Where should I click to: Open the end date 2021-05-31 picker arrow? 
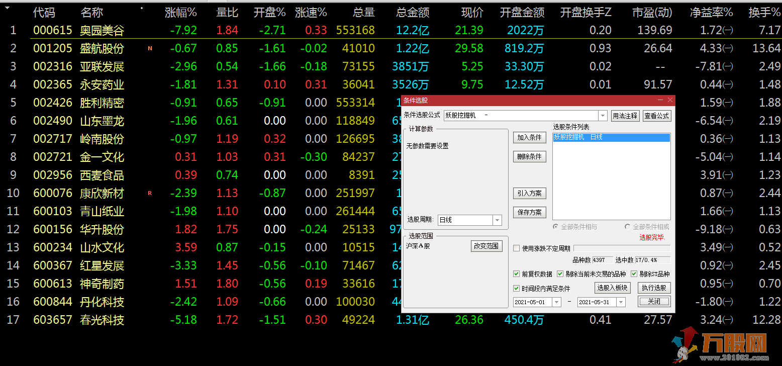point(621,302)
